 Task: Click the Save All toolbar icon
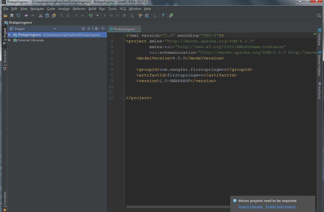tap(12, 15)
